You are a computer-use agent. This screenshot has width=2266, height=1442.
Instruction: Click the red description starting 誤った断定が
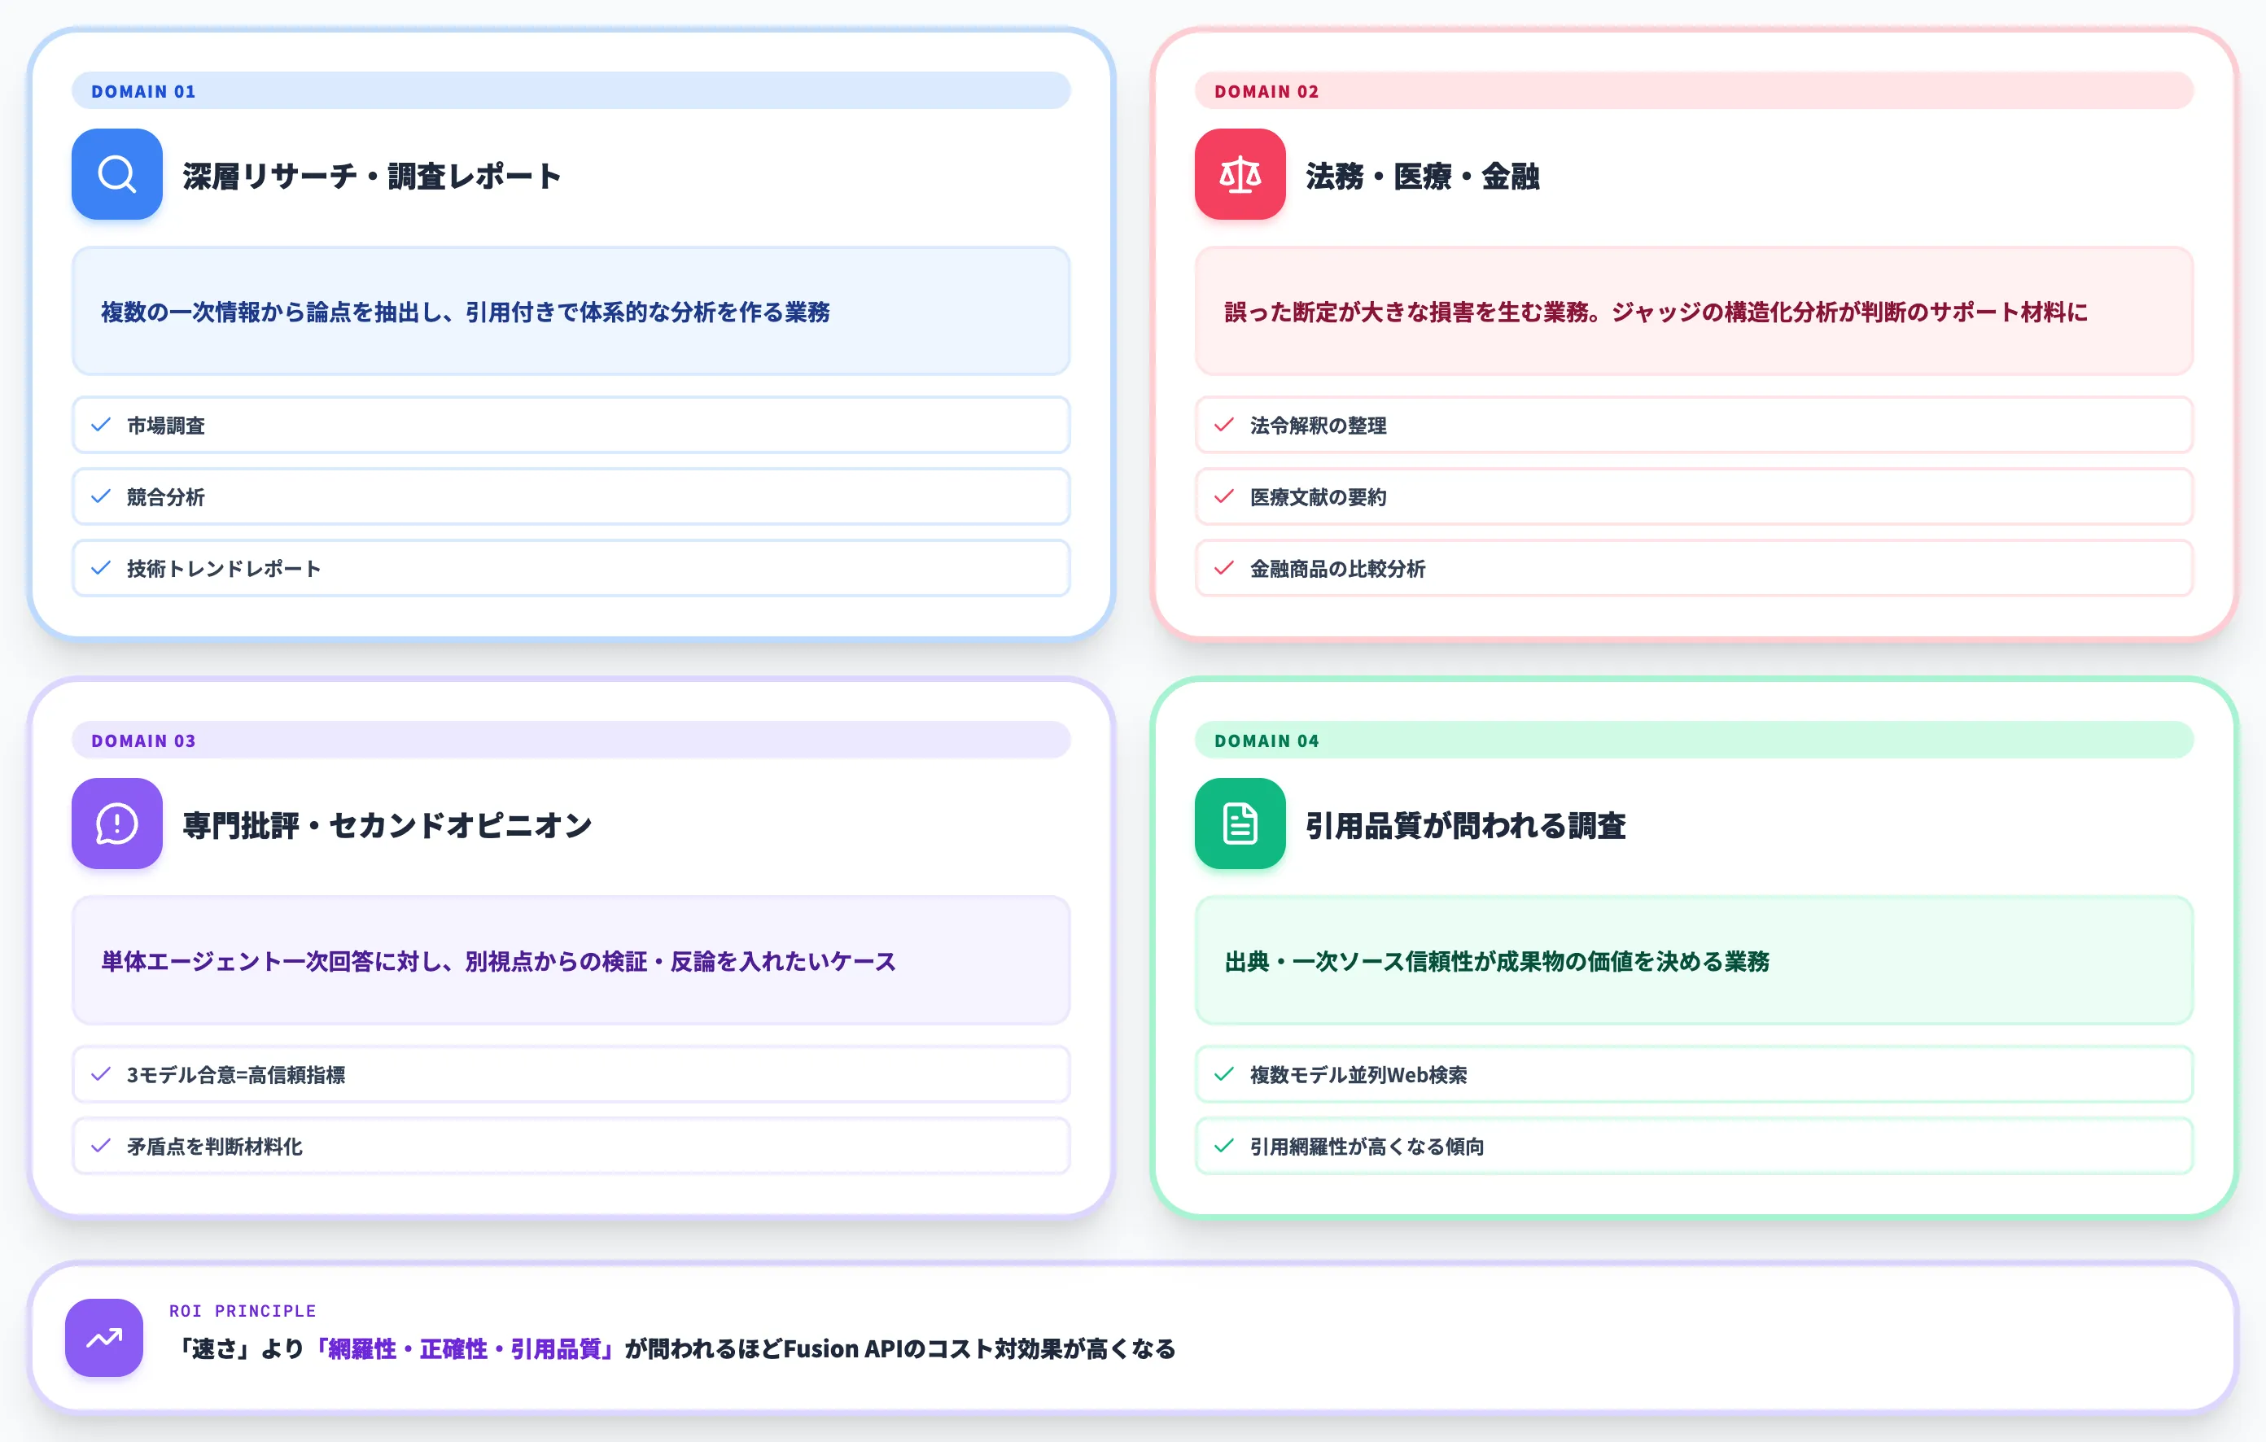coord(1656,312)
